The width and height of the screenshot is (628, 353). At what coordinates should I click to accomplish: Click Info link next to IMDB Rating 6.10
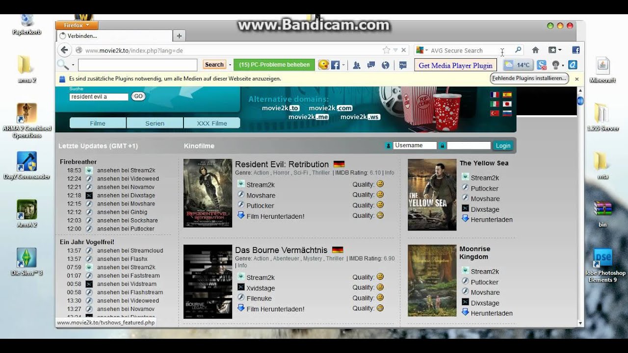tap(390, 173)
